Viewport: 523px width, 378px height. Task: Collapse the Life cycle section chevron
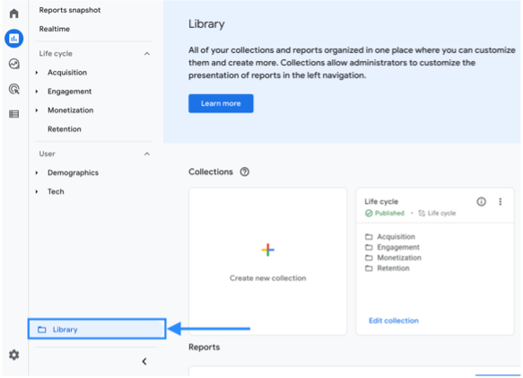point(147,54)
